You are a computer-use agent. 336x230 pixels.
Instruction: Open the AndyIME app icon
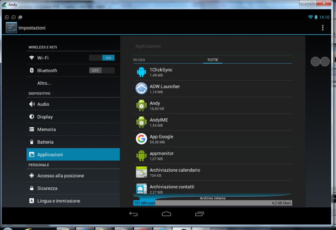[x=142, y=122]
